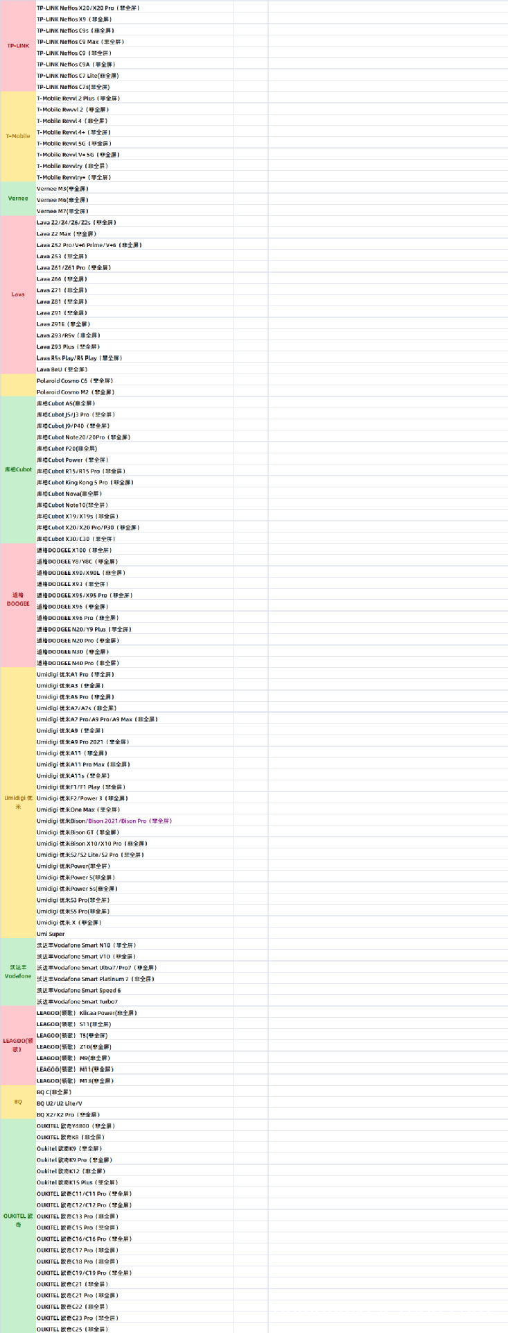Select the Vodafone Smart Speed 6 cell
Screen dimensions: 508x1333
(x=134, y=990)
